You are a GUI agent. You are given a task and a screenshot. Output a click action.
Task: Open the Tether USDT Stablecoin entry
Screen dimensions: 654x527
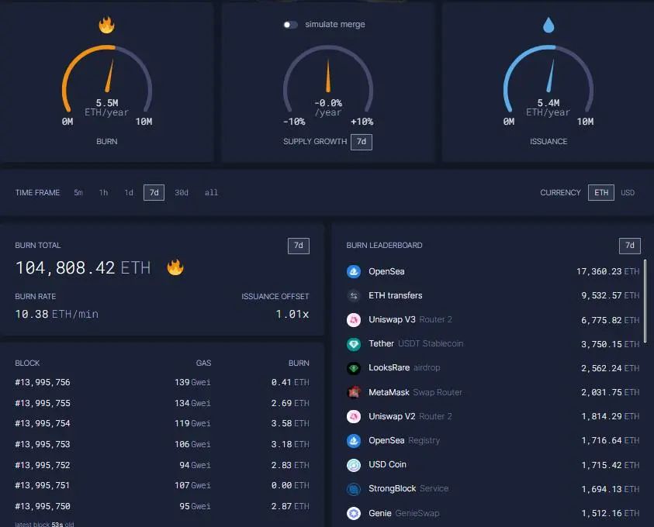click(x=493, y=344)
